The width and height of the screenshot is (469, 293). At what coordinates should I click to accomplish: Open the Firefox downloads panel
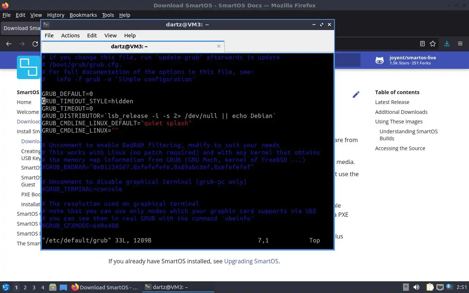click(447, 44)
